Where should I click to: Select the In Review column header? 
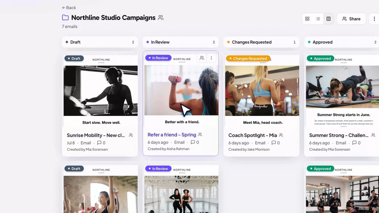[180, 42]
